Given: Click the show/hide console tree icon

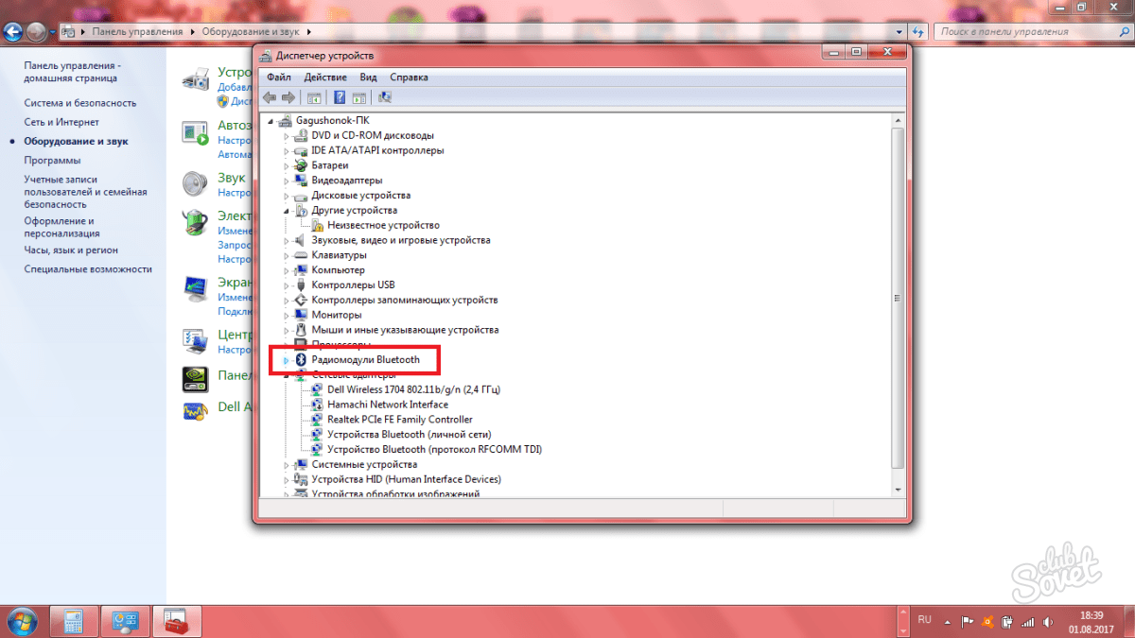Looking at the screenshot, I should pos(314,97).
